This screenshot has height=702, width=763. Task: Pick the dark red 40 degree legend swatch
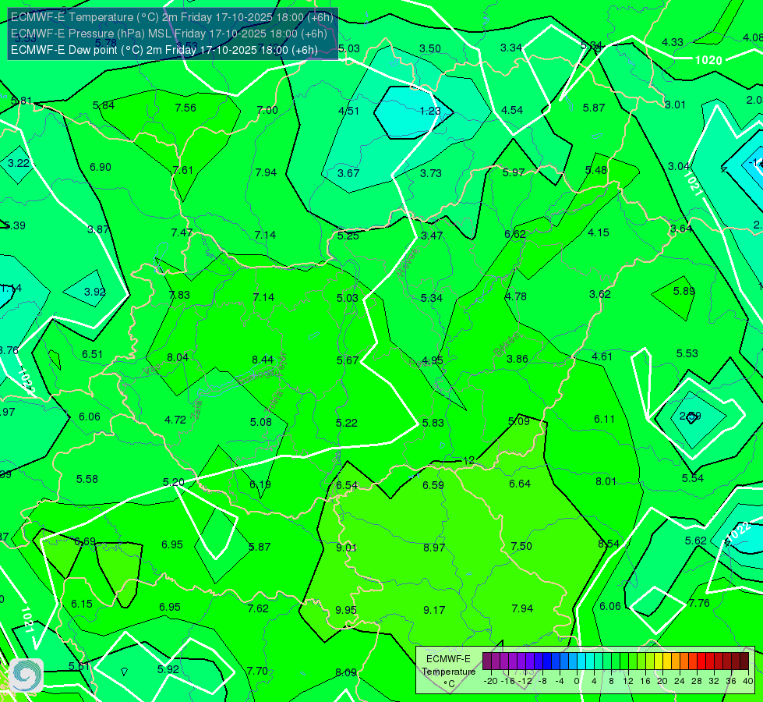pos(744,661)
